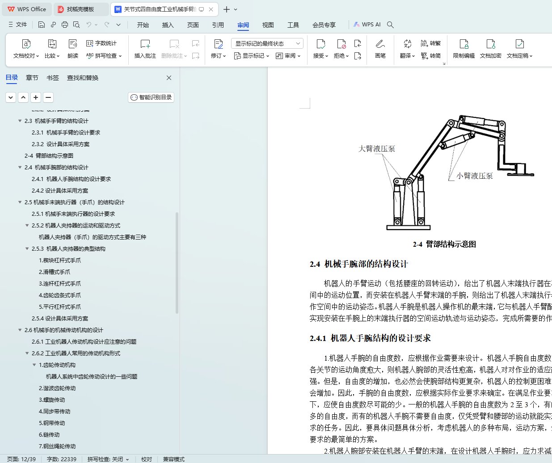Jump to 2.谐波齿轮传动 outline entry
The width and height of the screenshot is (552, 463).
pos(57,388)
